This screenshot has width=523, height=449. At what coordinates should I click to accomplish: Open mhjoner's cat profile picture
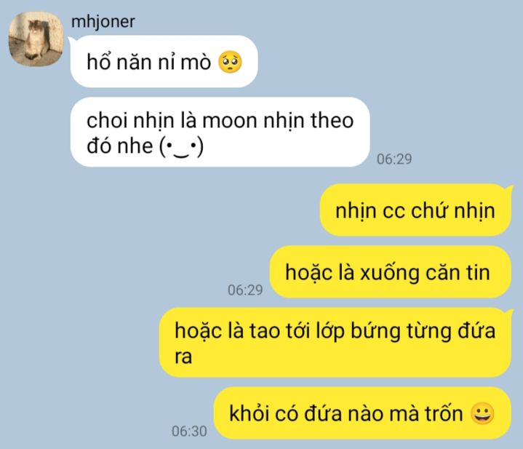point(36,39)
